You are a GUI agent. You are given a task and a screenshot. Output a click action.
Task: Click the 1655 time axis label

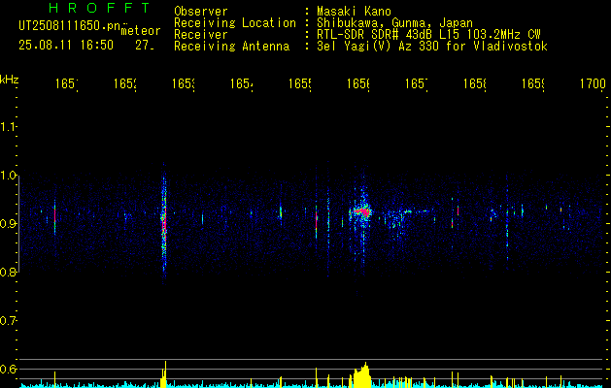tap(299, 83)
